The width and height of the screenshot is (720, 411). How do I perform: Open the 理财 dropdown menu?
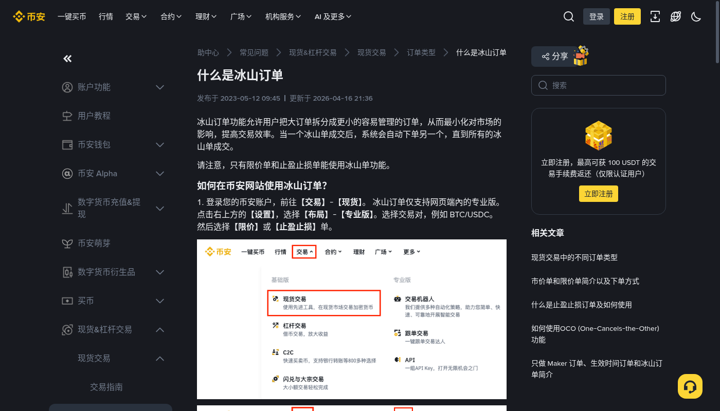pyautogui.click(x=206, y=16)
